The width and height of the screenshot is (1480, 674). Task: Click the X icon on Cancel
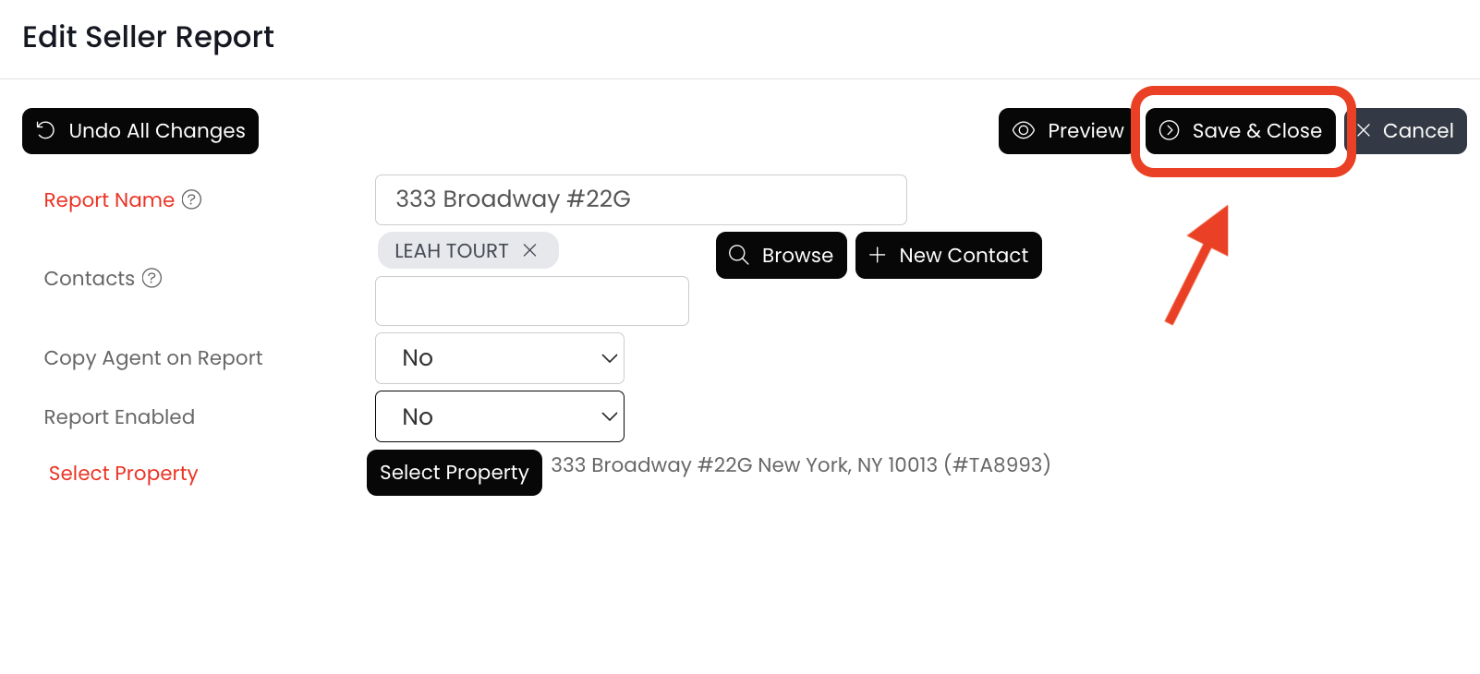pyautogui.click(x=1363, y=130)
